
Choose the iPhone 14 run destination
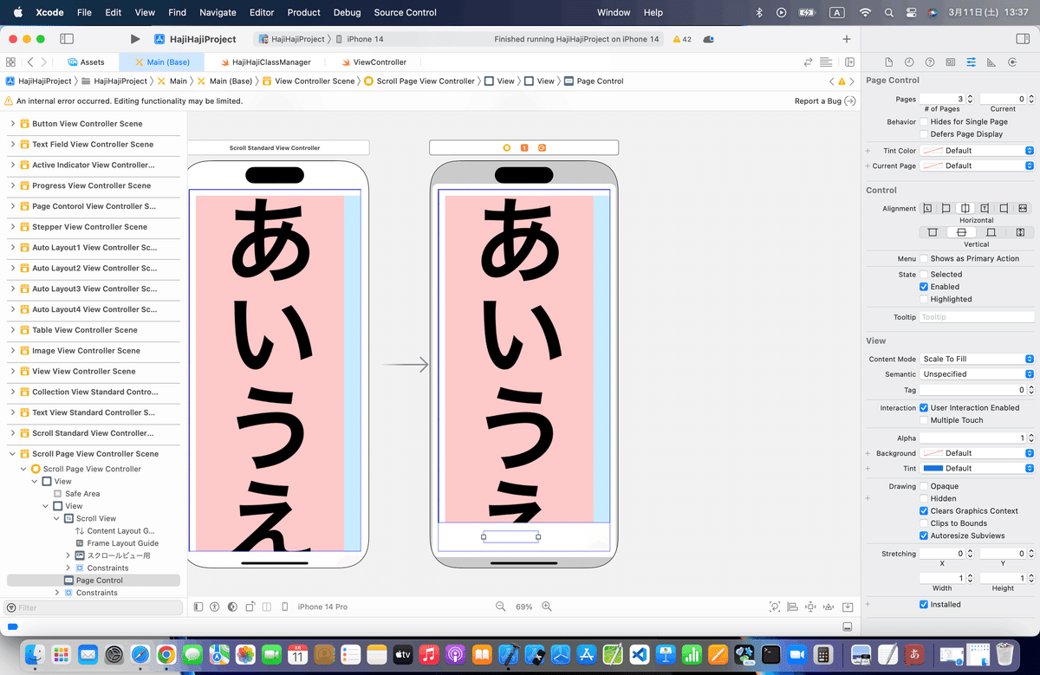coord(359,39)
